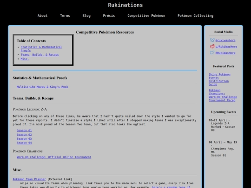Click the Bluesky butterfly icon

click(x=212, y=40)
